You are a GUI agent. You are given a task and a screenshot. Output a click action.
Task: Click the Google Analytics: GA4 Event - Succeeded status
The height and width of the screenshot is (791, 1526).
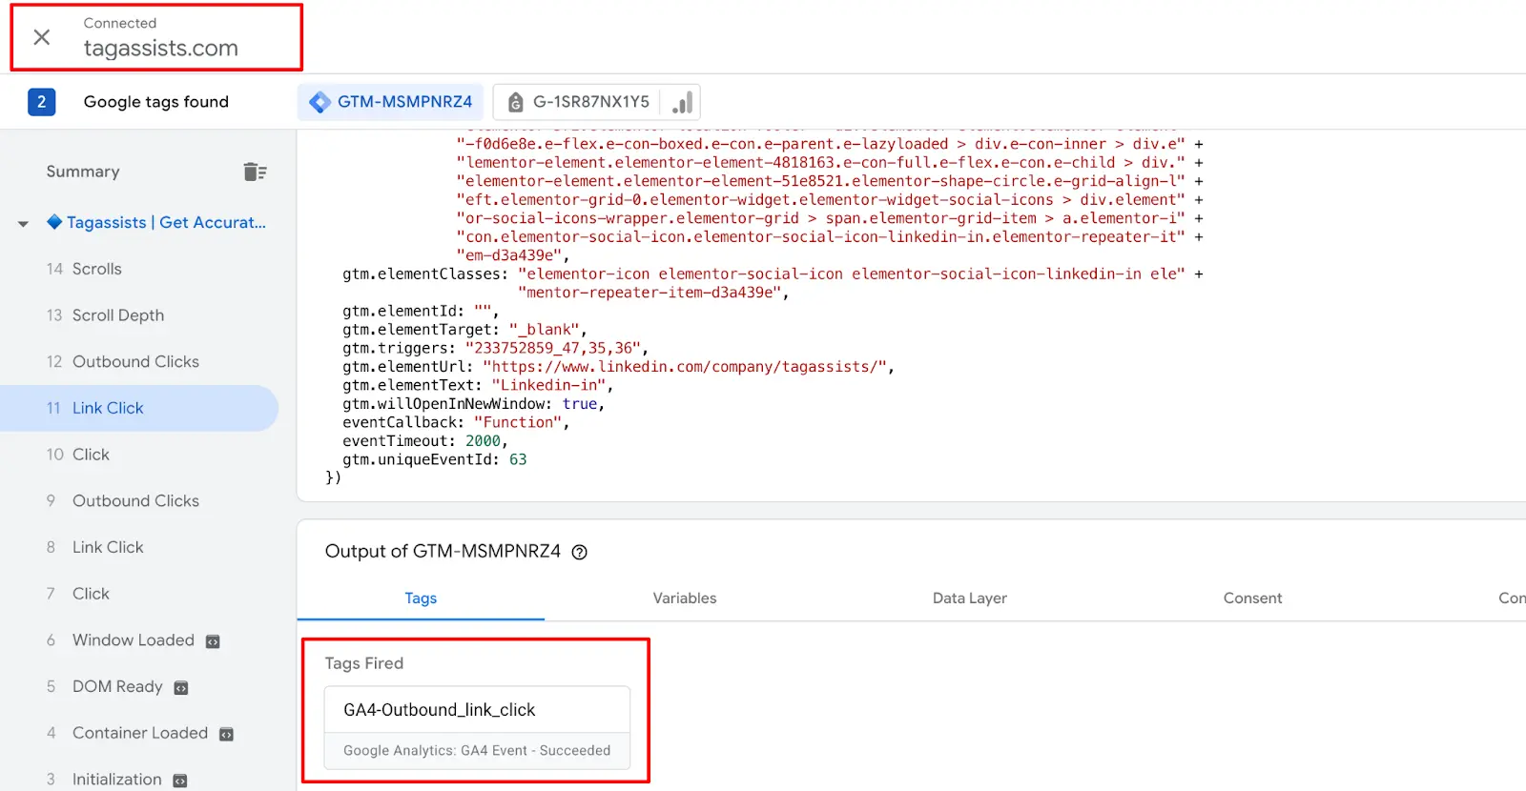pos(477,751)
